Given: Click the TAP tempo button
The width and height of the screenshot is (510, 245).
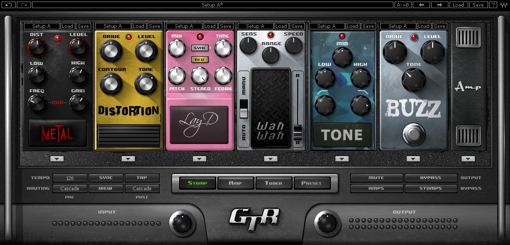Looking at the screenshot, I should [142, 178].
